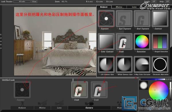172x112 pixels.
Task: Click the tools panel vertical scrollbar
Action: (171, 28)
